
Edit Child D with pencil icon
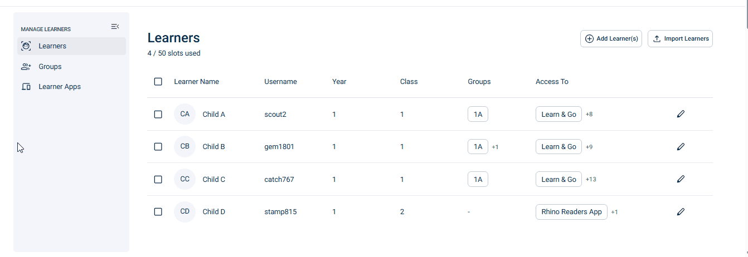tap(681, 212)
